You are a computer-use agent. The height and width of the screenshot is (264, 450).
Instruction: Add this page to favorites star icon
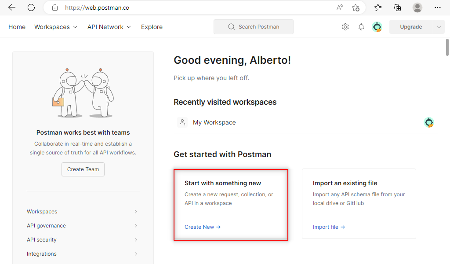pos(356,7)
